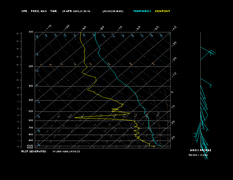Click the 500 pressure axis label
The width and height of the screenshot is (233, 180).
pos(31,111)
